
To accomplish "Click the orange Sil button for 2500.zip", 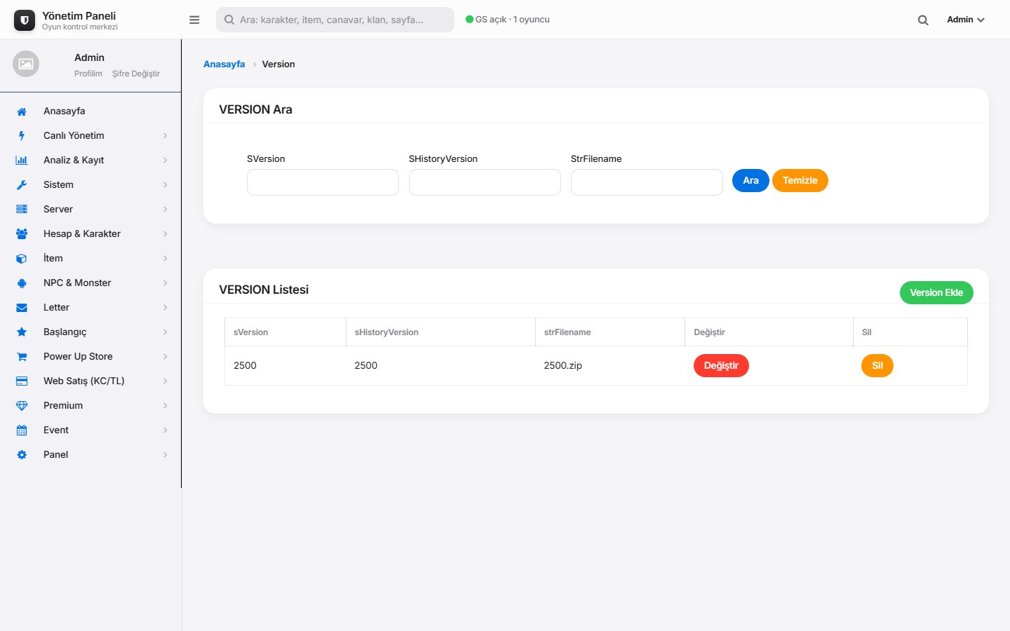I will [877, 365].
